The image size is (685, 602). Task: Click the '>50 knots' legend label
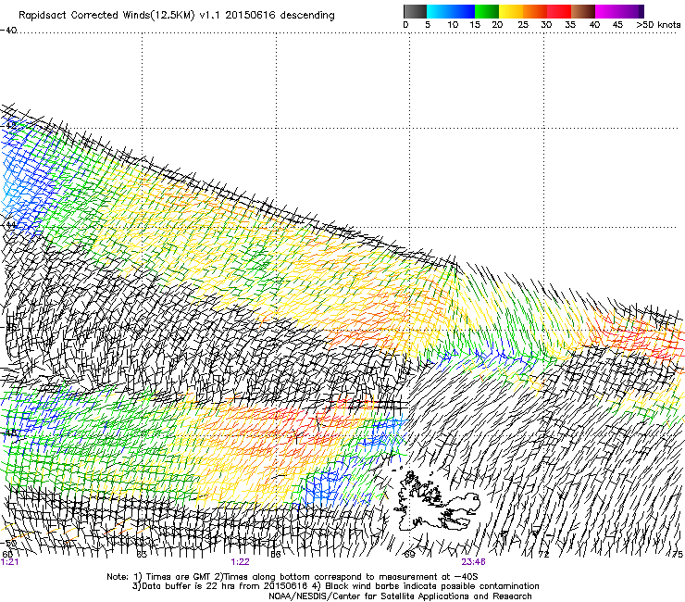point(658,25)
